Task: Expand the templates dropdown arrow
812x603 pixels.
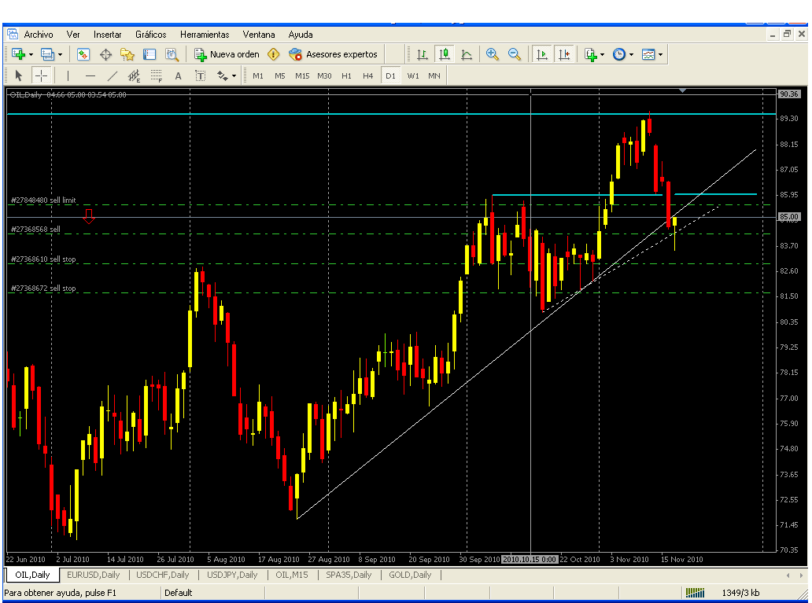Action: [x=660, y=54]
